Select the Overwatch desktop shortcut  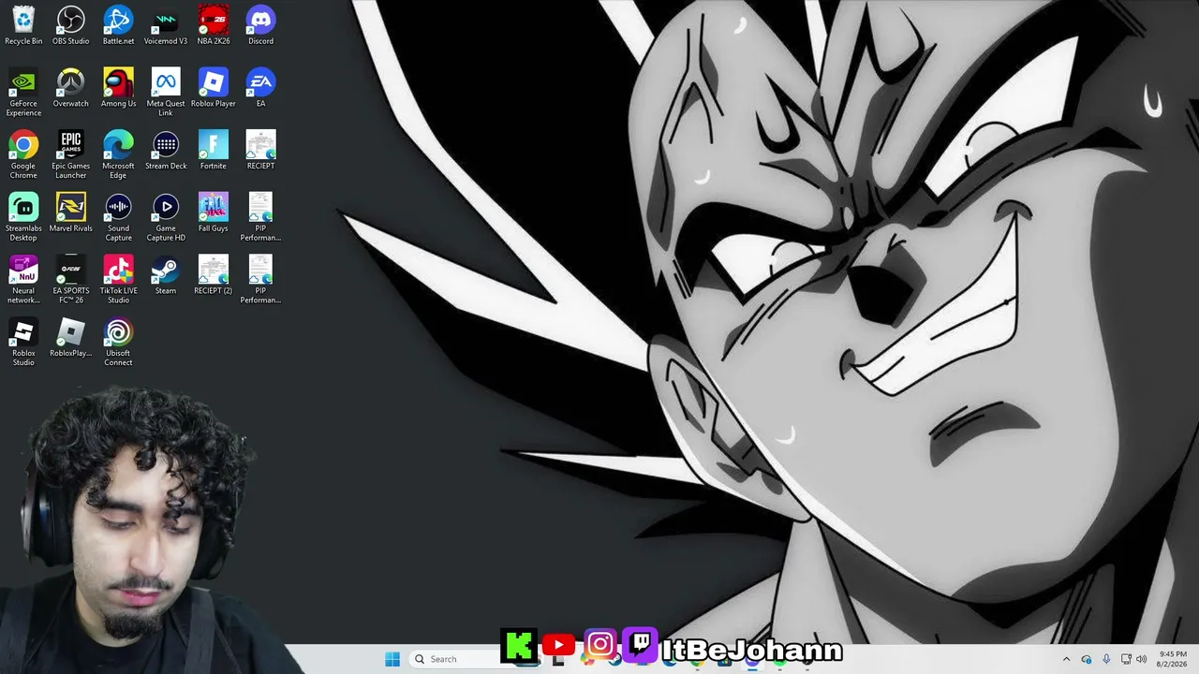click(x=71, y=88)
